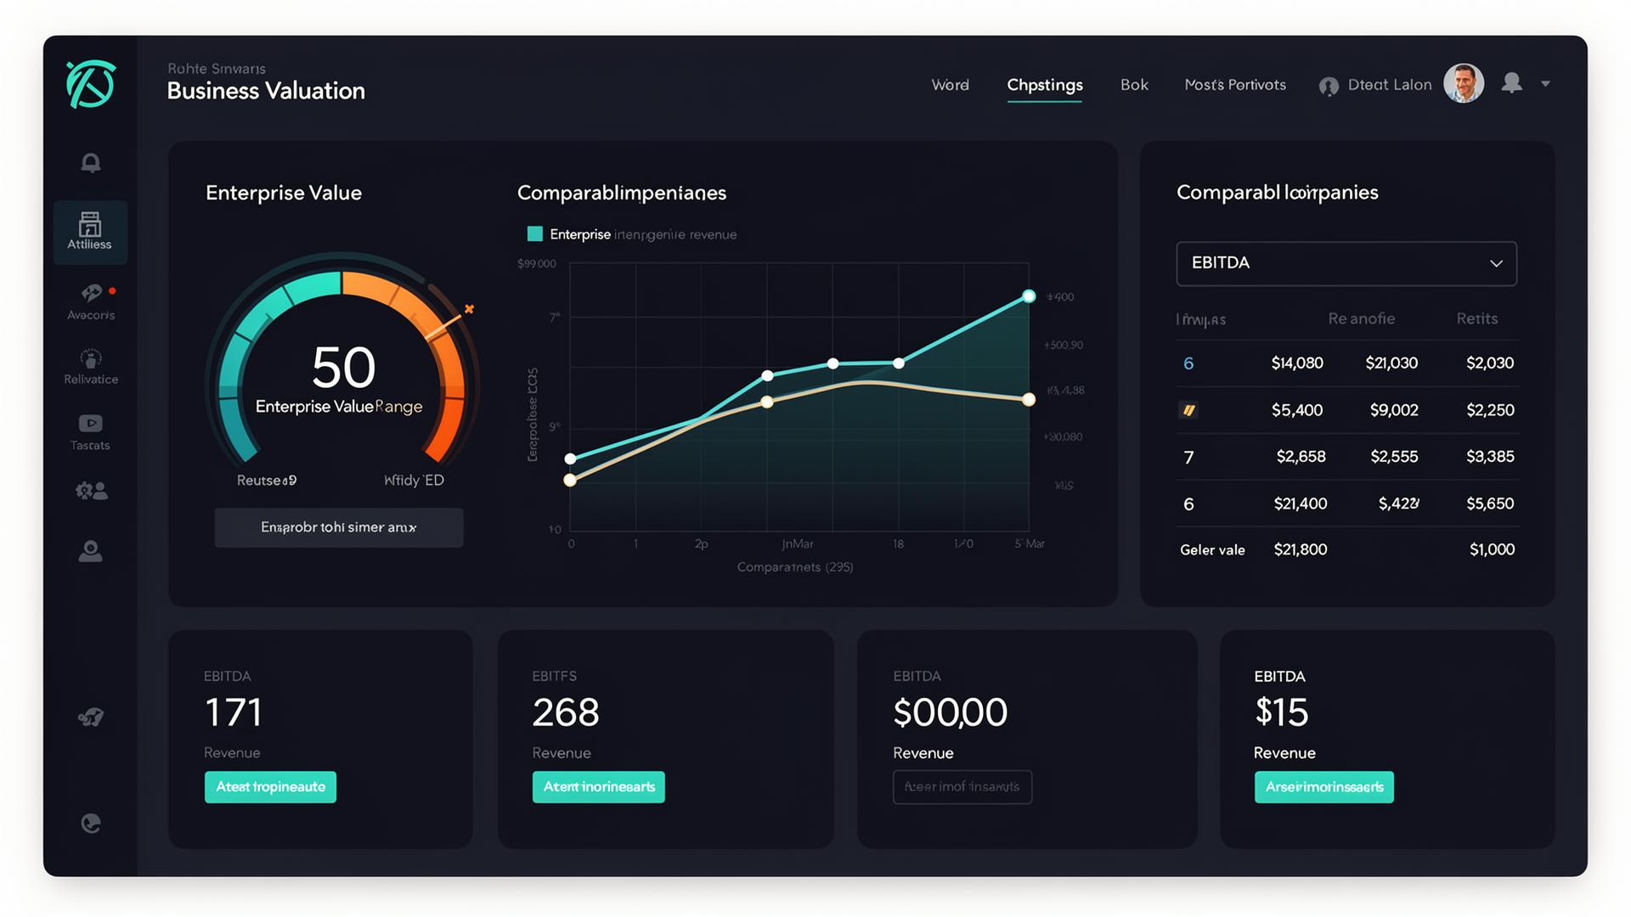Click the gauge needle orange marker
Viewport: 1631px width, 917px height.
[469, 309]
